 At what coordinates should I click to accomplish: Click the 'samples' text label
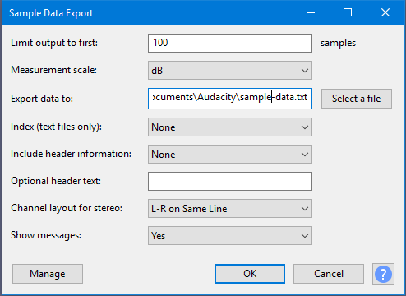coord(338,43)
